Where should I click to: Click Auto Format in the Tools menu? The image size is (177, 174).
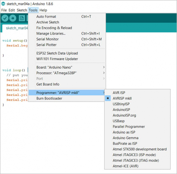click(x=46, y=17)
